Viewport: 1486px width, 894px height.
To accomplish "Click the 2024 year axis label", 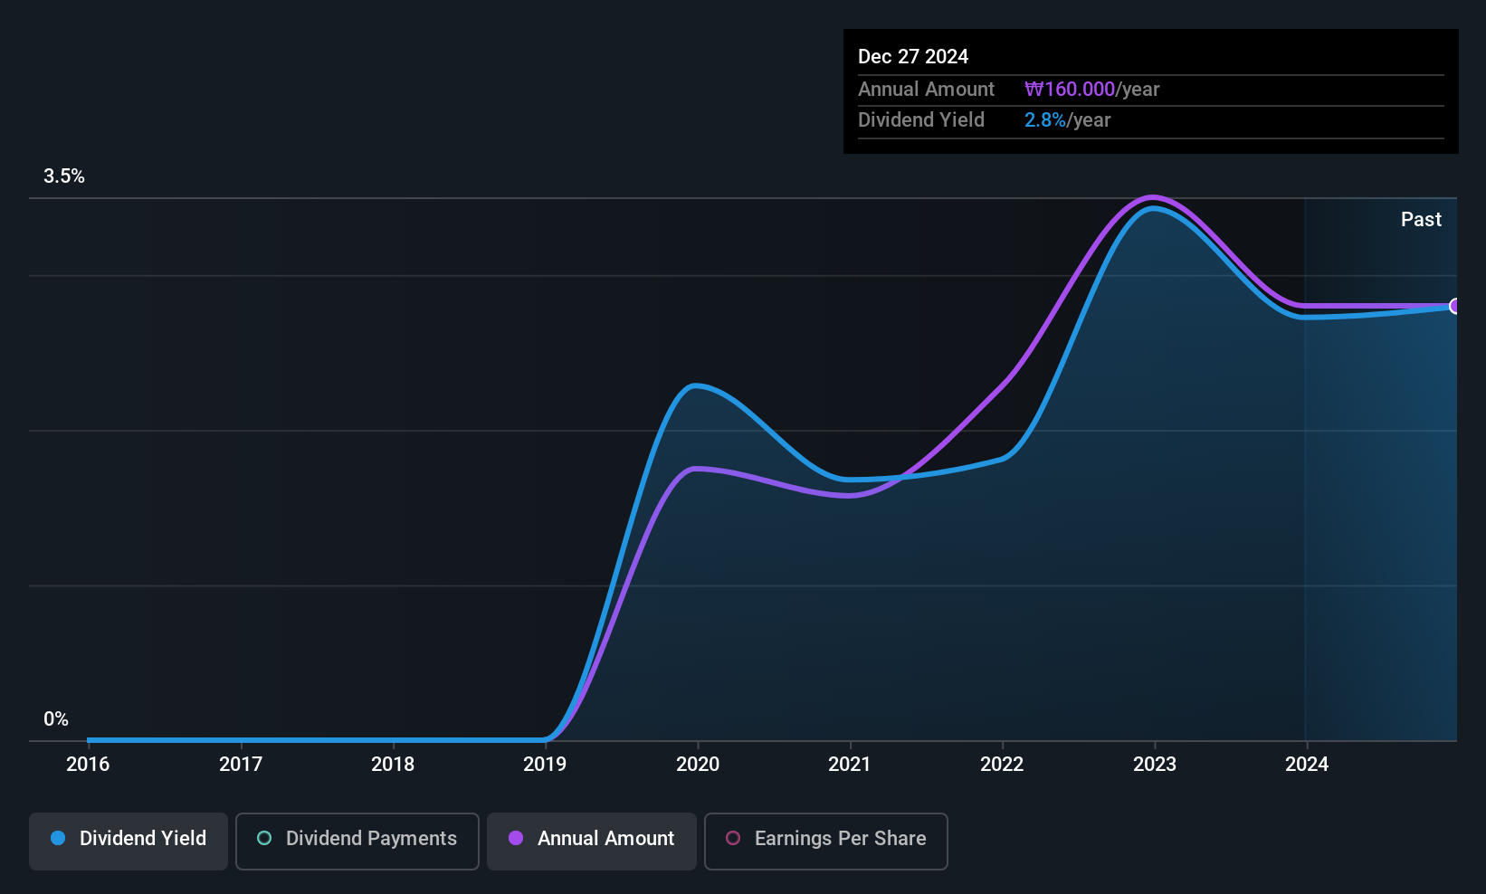I will 1307,764.
